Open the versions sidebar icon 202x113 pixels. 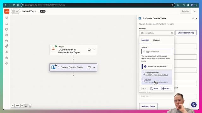tap(7, 58)
